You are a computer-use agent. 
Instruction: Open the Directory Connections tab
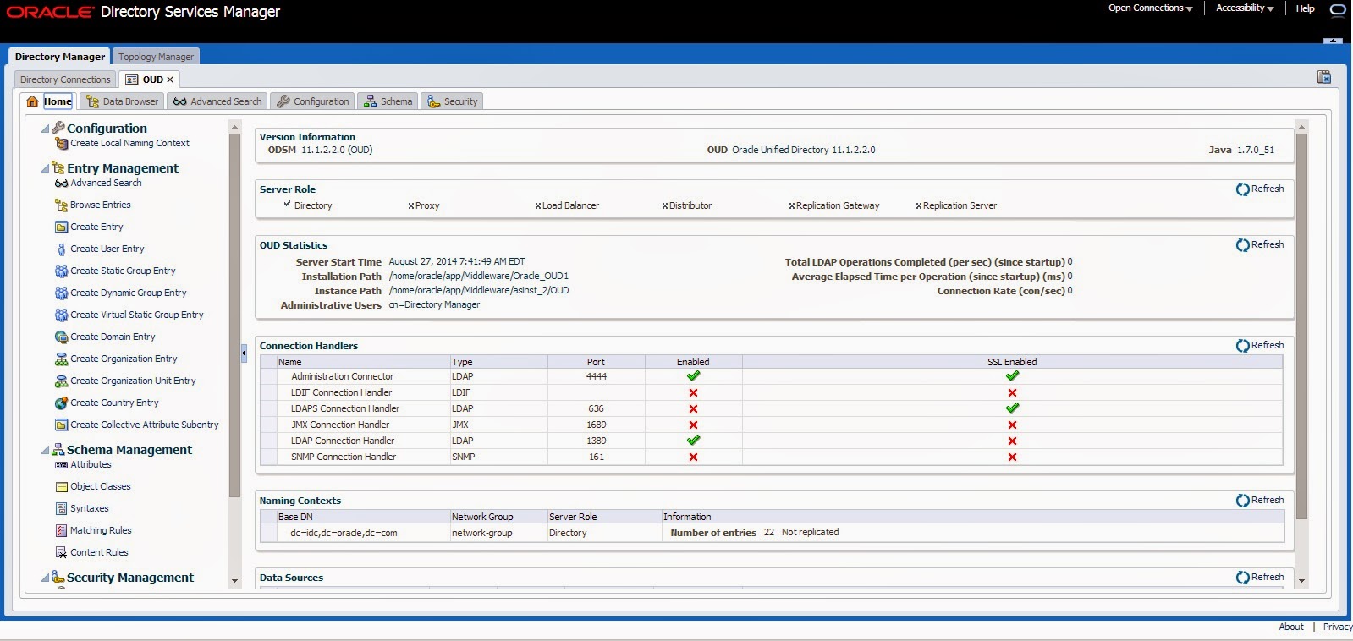pos(65,79)
